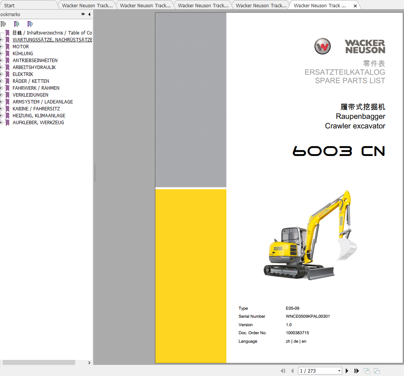Expand the ARBEITSHYDRAULIK bookmark node
The width and height of the screenshot is (404, 376).
tap(1, 67)
